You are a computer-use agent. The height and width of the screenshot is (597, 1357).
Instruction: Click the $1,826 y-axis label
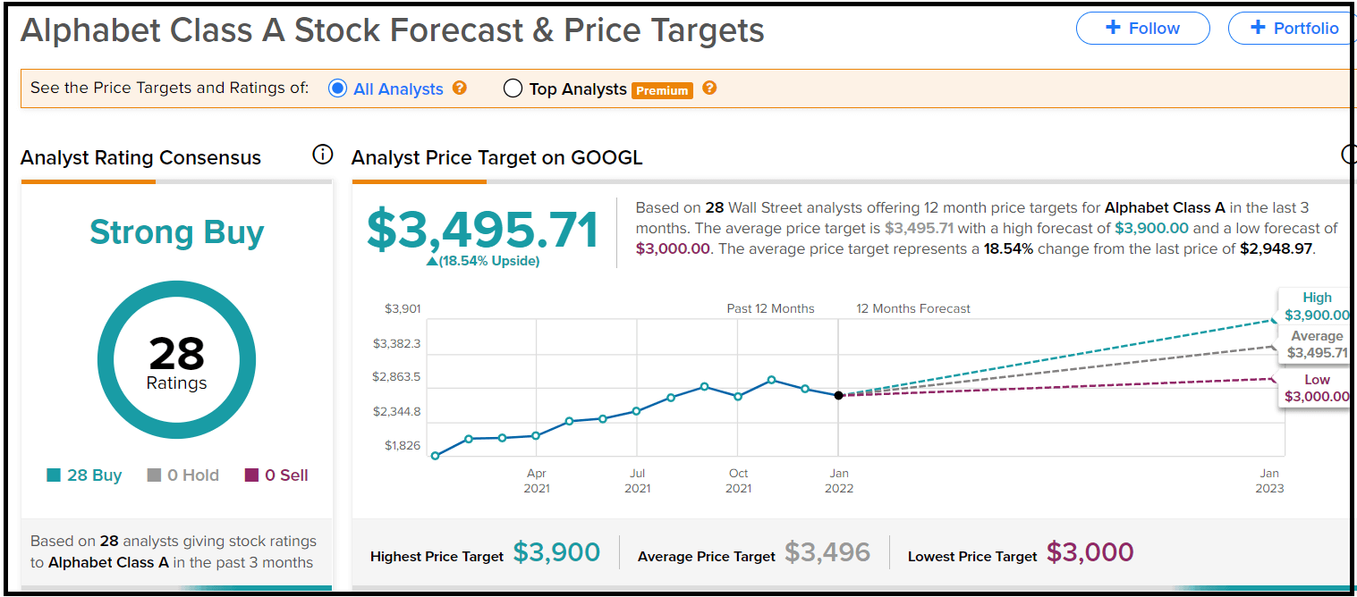click(403, 445)
